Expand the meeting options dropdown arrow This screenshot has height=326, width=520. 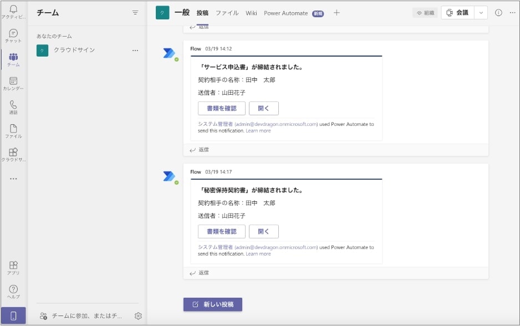pos(481,13)
